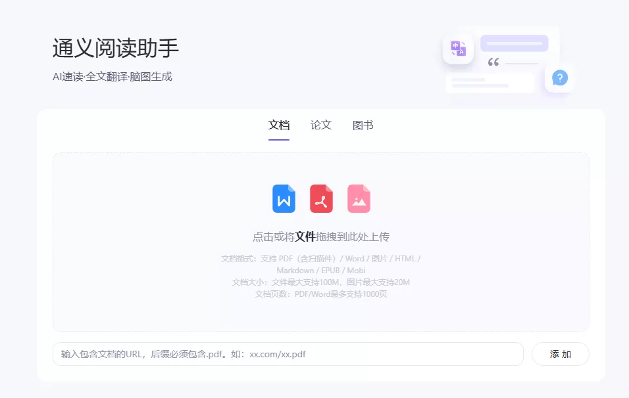
Task: Click the Markdown / EPUB / Mobi line
Action: [x=321, y=271]
